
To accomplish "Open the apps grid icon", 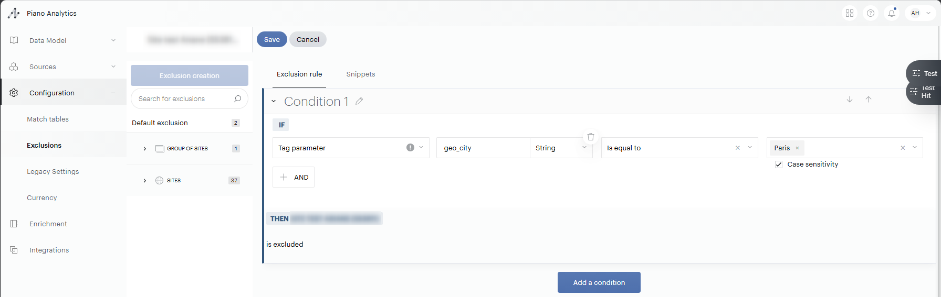I will click(850, 13).
